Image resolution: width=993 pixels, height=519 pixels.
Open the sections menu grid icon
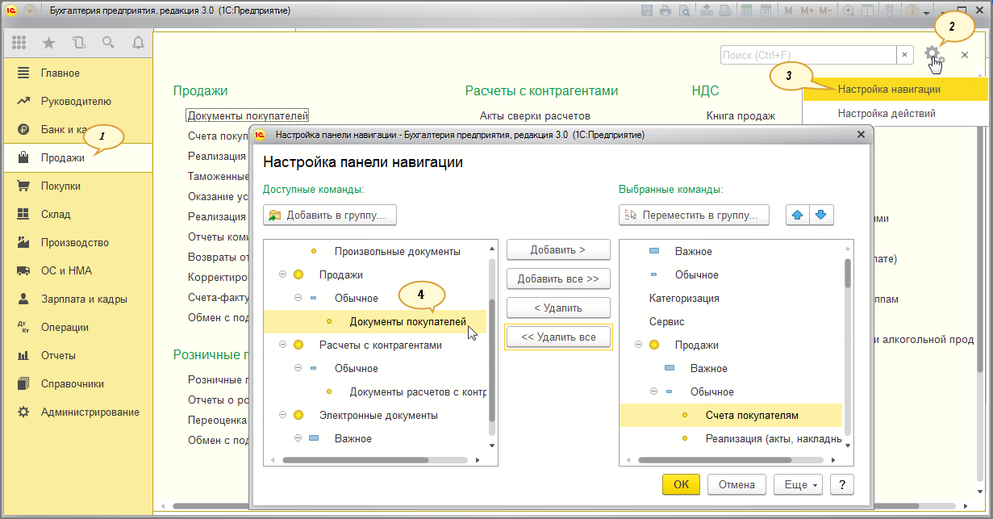point(19,43)
